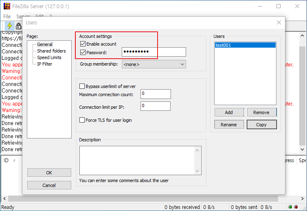Click the horizontal scrollbar left arrow
The image size is (307, 211).
4,198
